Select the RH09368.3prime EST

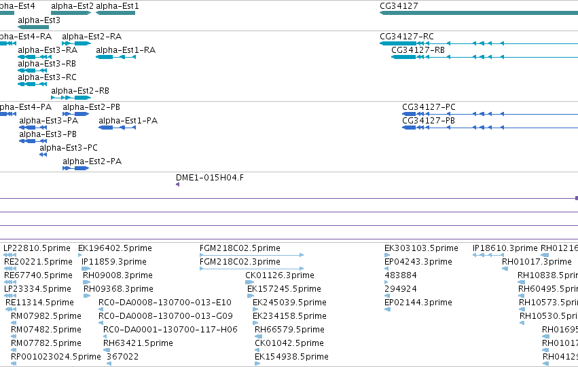87,296
